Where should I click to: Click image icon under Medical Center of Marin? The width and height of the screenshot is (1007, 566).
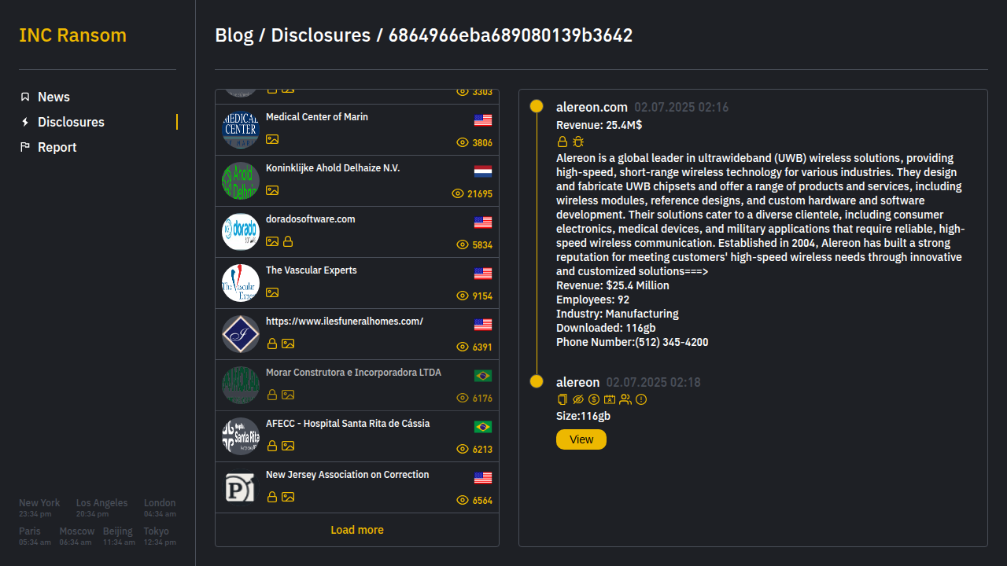tap(272, 139)
